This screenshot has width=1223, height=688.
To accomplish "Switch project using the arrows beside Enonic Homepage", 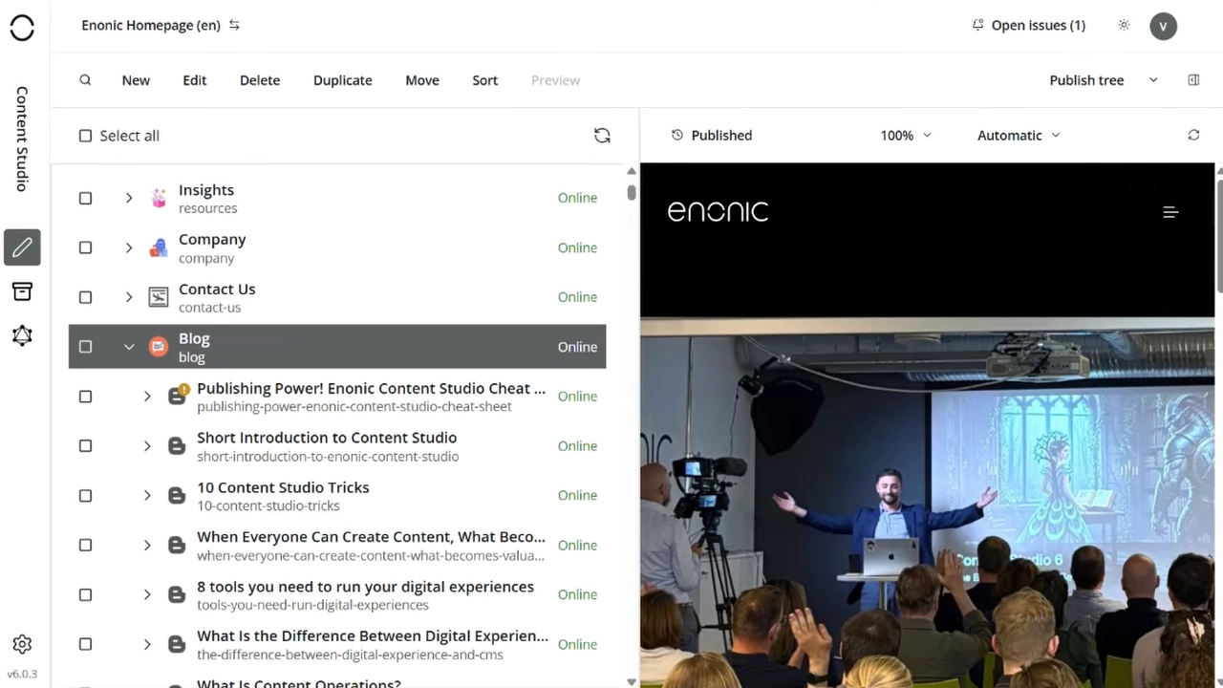I will click(x=235, y=25).
